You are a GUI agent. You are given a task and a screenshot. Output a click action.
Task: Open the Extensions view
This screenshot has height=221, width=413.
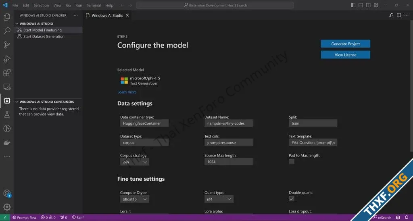7,73
